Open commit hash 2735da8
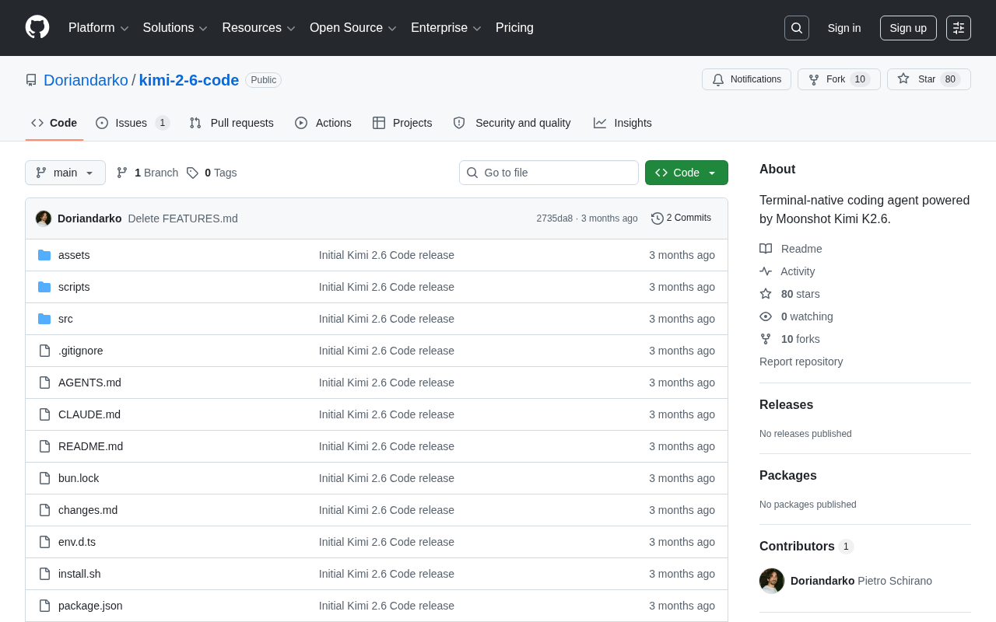Viewport: 996px width, 622px height. (x=554, y=218)
